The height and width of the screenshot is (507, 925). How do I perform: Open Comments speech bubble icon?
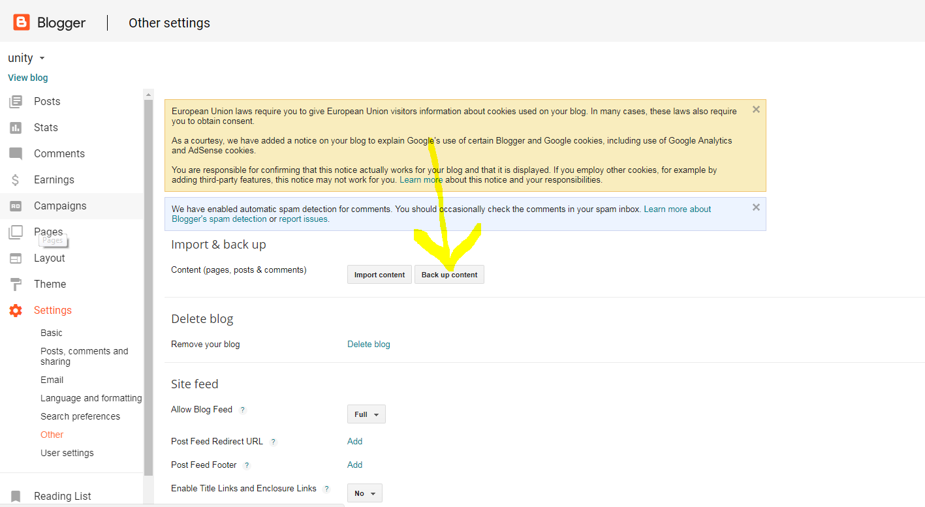pyautogui.click(x=16, y=154)
